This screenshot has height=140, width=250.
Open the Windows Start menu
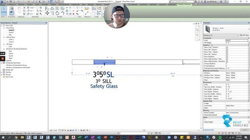point(3,137)
